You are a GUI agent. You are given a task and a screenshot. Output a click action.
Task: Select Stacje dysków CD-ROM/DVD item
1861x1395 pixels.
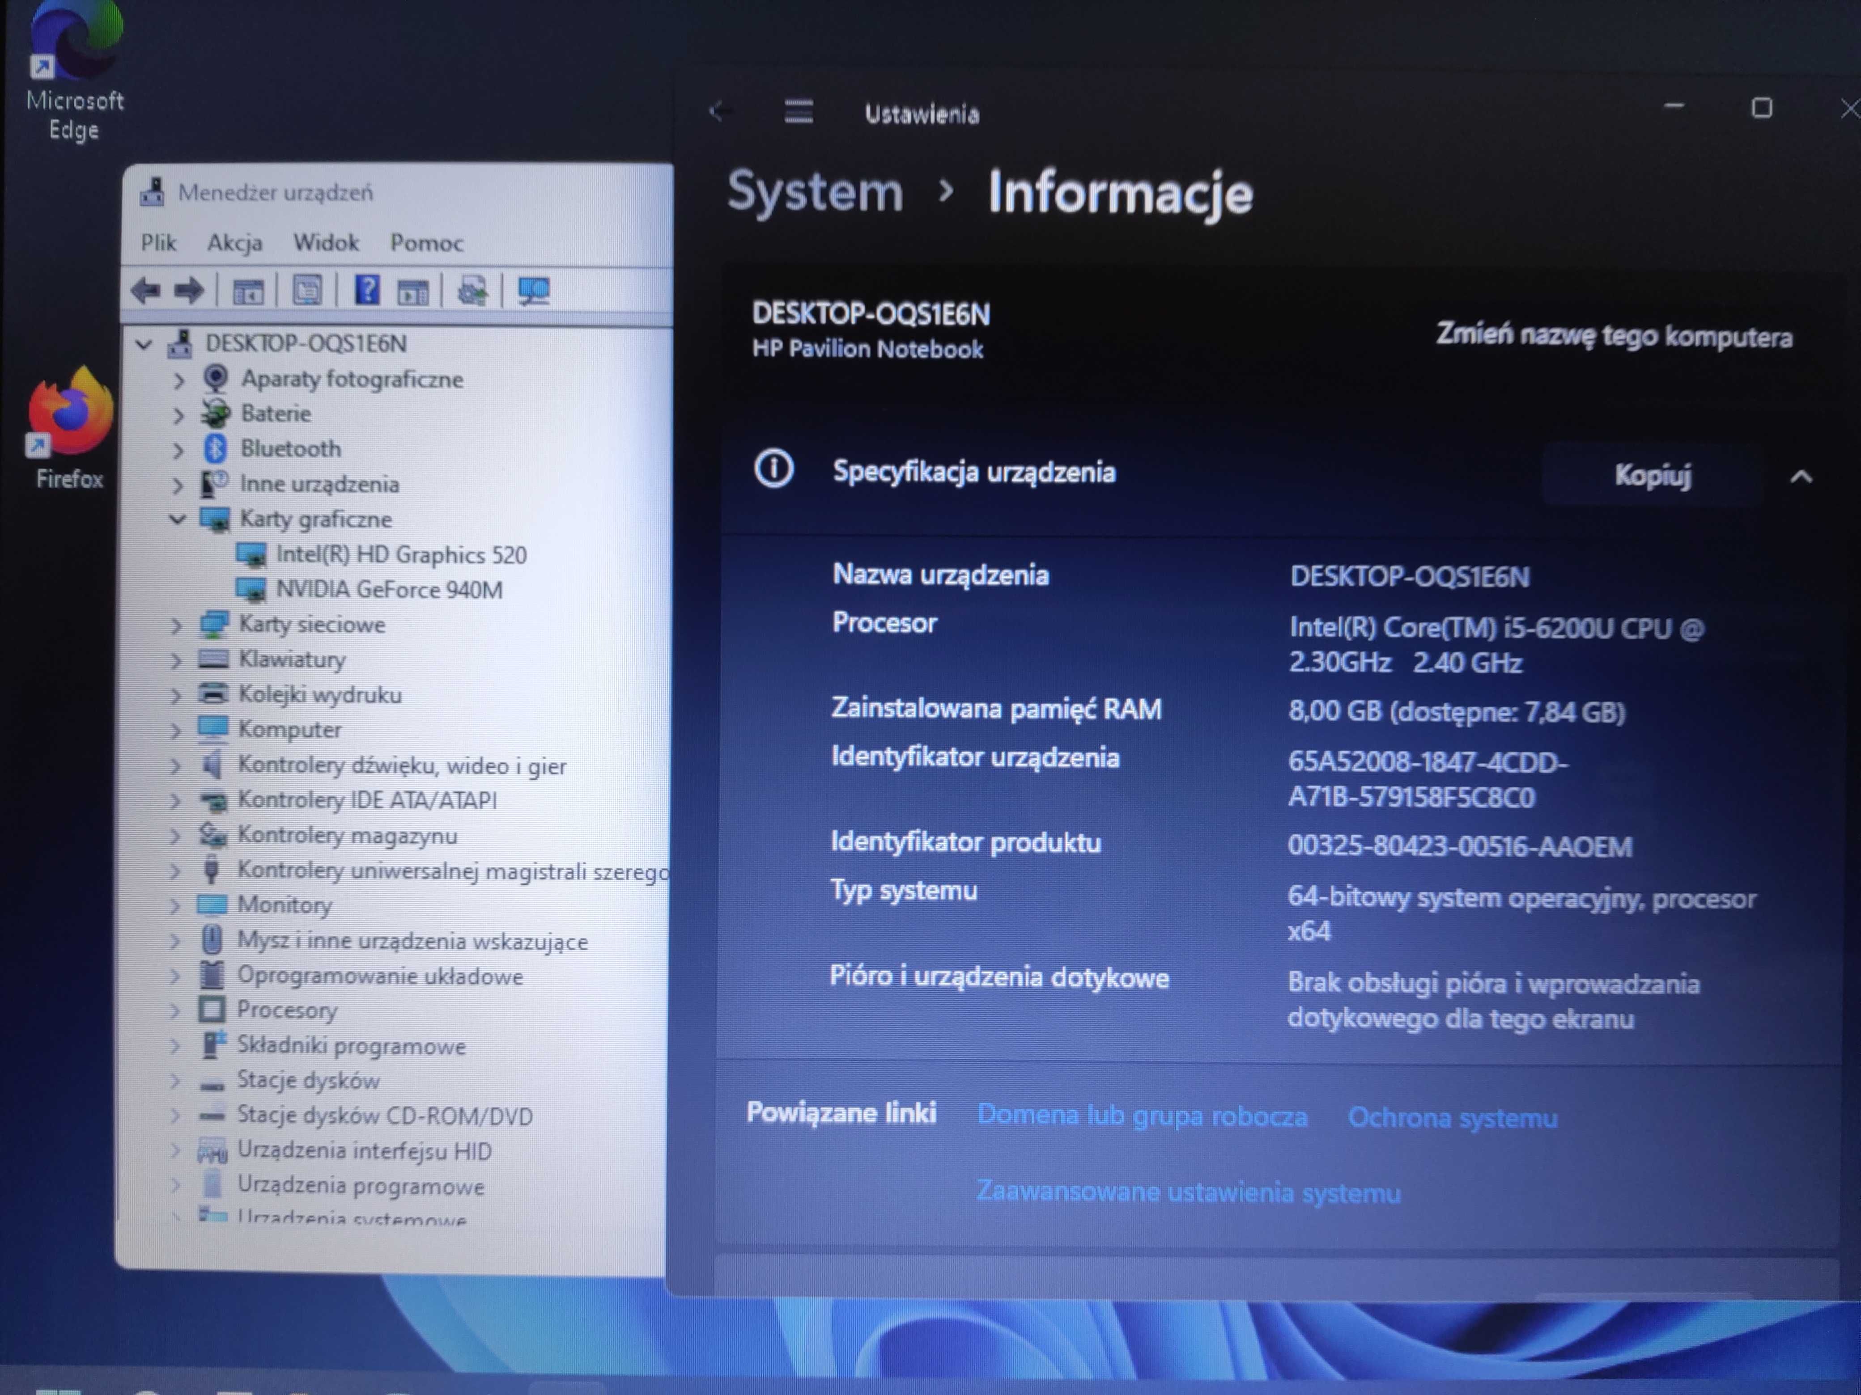(x=384, y=1116)
